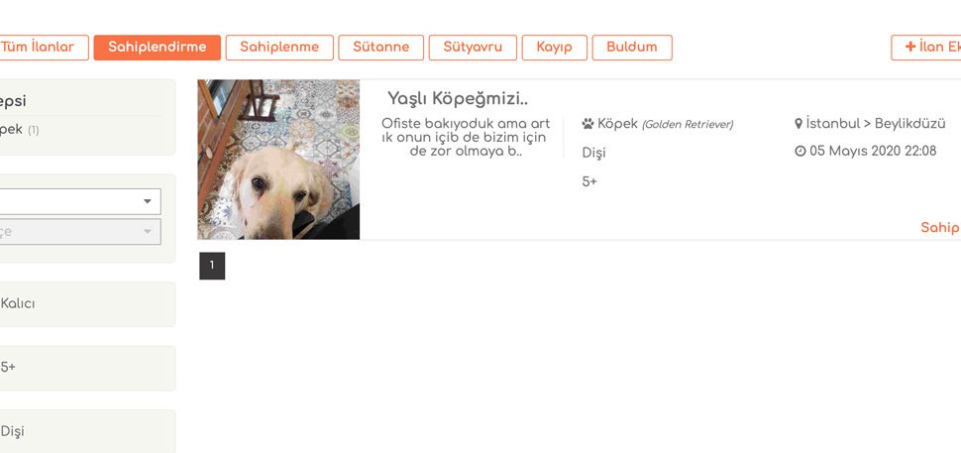Click the clock icon beside 05 Mayıs 2020
Viewport: 961px width, 453px height.
coord(800,151)
